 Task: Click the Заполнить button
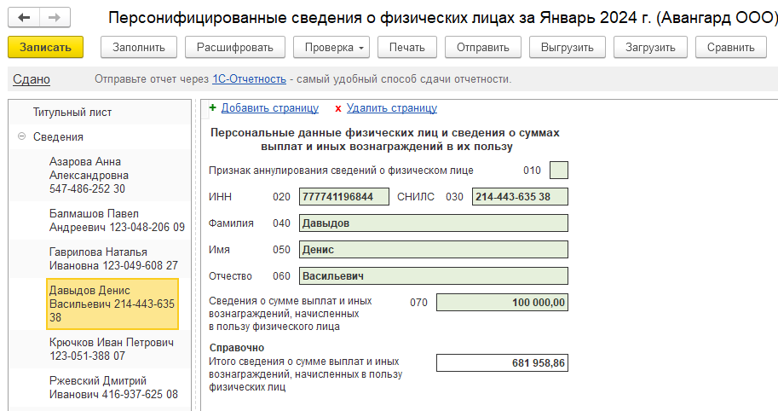(x=139, y=48)
